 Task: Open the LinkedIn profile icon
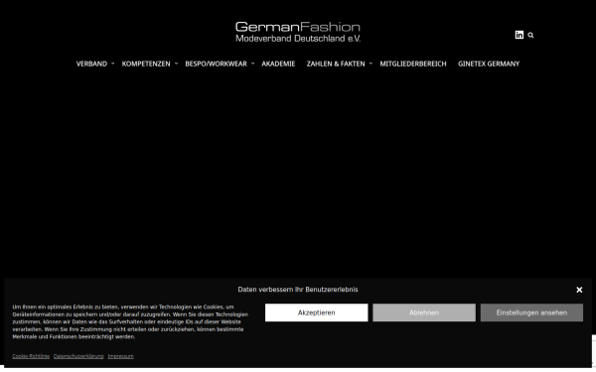520,35
